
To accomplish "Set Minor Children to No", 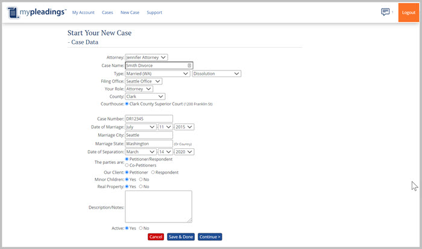I will [141, 179].
